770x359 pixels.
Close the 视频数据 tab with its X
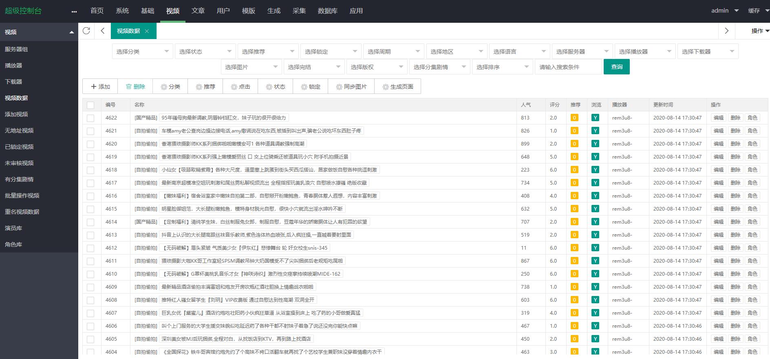point(147,31)
